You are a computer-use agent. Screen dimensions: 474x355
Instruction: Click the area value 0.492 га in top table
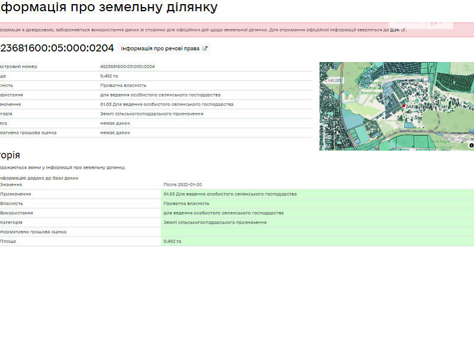click(109, 76)
